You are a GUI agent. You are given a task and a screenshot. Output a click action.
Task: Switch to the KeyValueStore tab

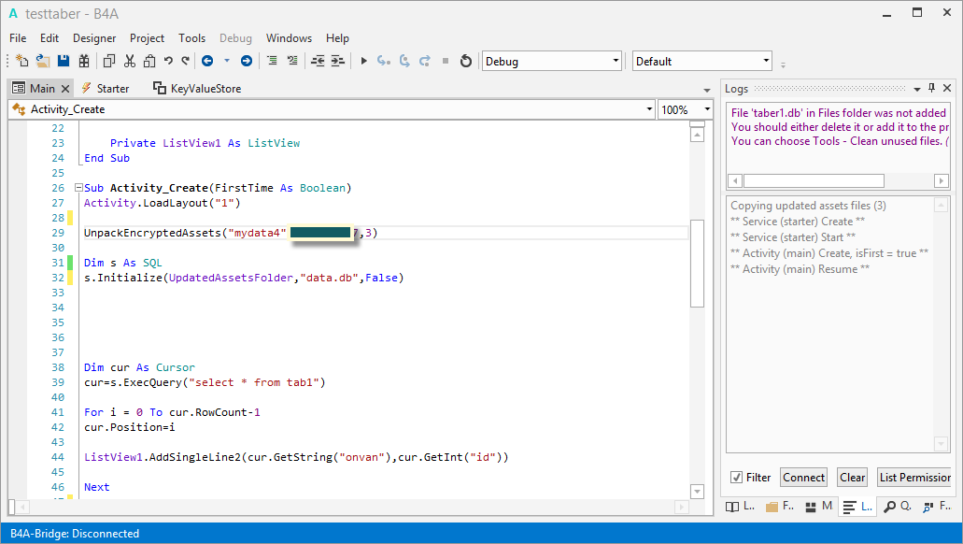197,88
